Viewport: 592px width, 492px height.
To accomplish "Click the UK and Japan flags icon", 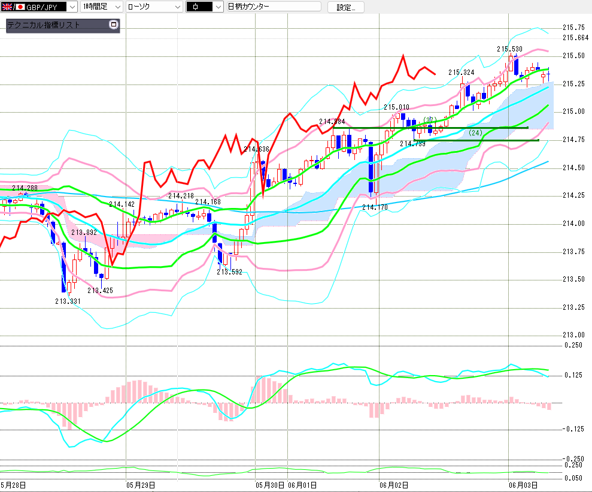I will tap(13, 7).
